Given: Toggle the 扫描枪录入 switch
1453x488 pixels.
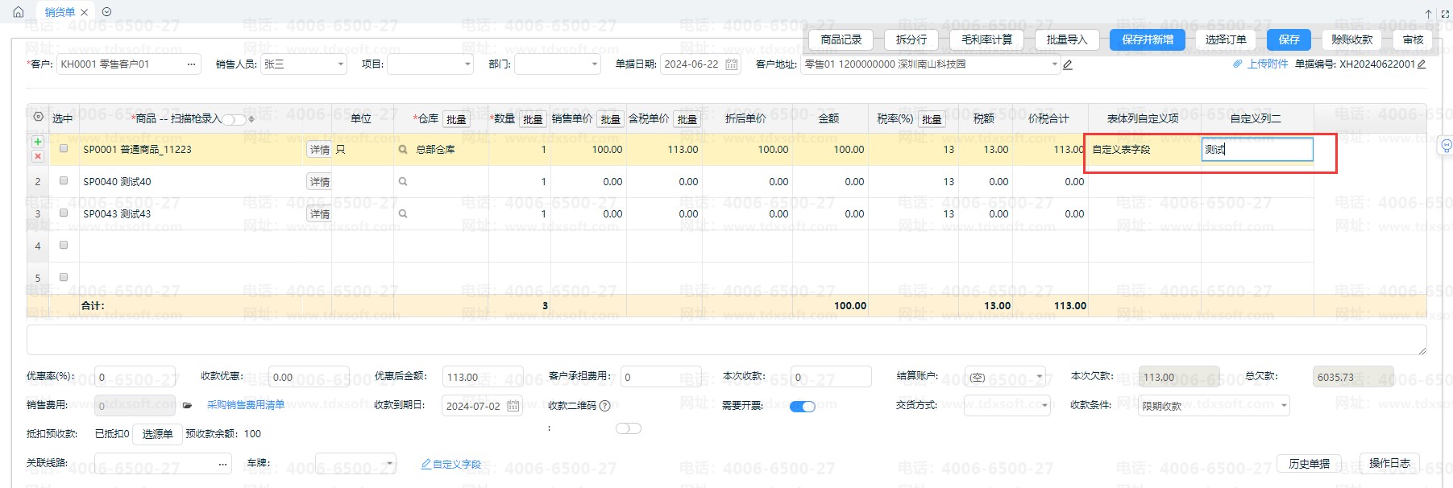Looking at the screenshot, I should [234, 119].
